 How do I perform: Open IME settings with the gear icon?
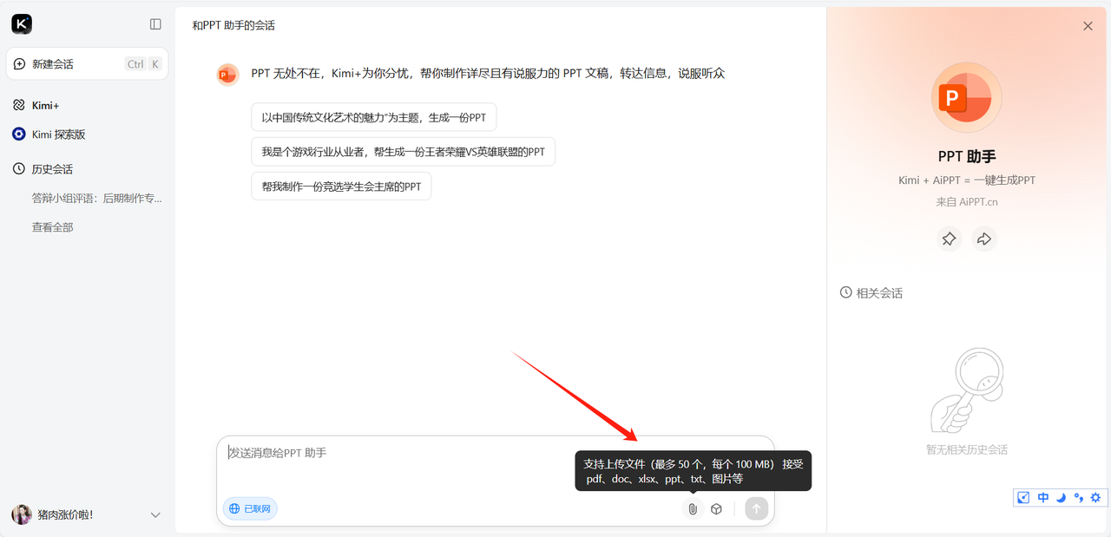(1096, 498)
